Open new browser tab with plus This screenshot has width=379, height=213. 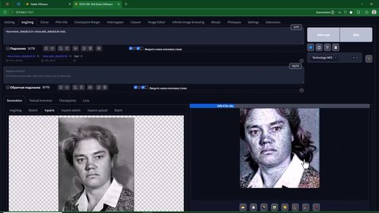(x=126, y=4)
